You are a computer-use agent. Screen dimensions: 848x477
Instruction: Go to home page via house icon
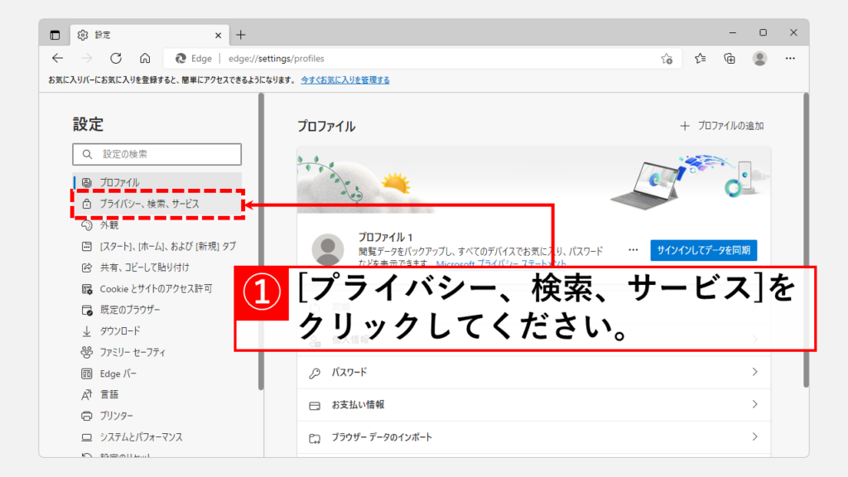point(145,59)
